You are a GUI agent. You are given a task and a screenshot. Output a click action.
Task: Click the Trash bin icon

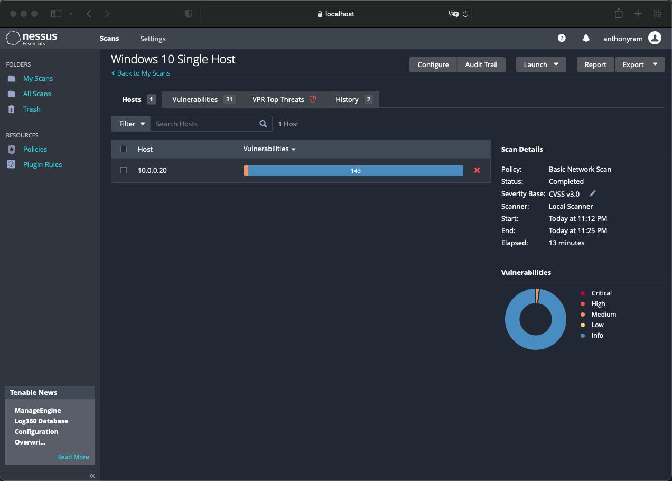pyautogui.click(x=12, y=109)
